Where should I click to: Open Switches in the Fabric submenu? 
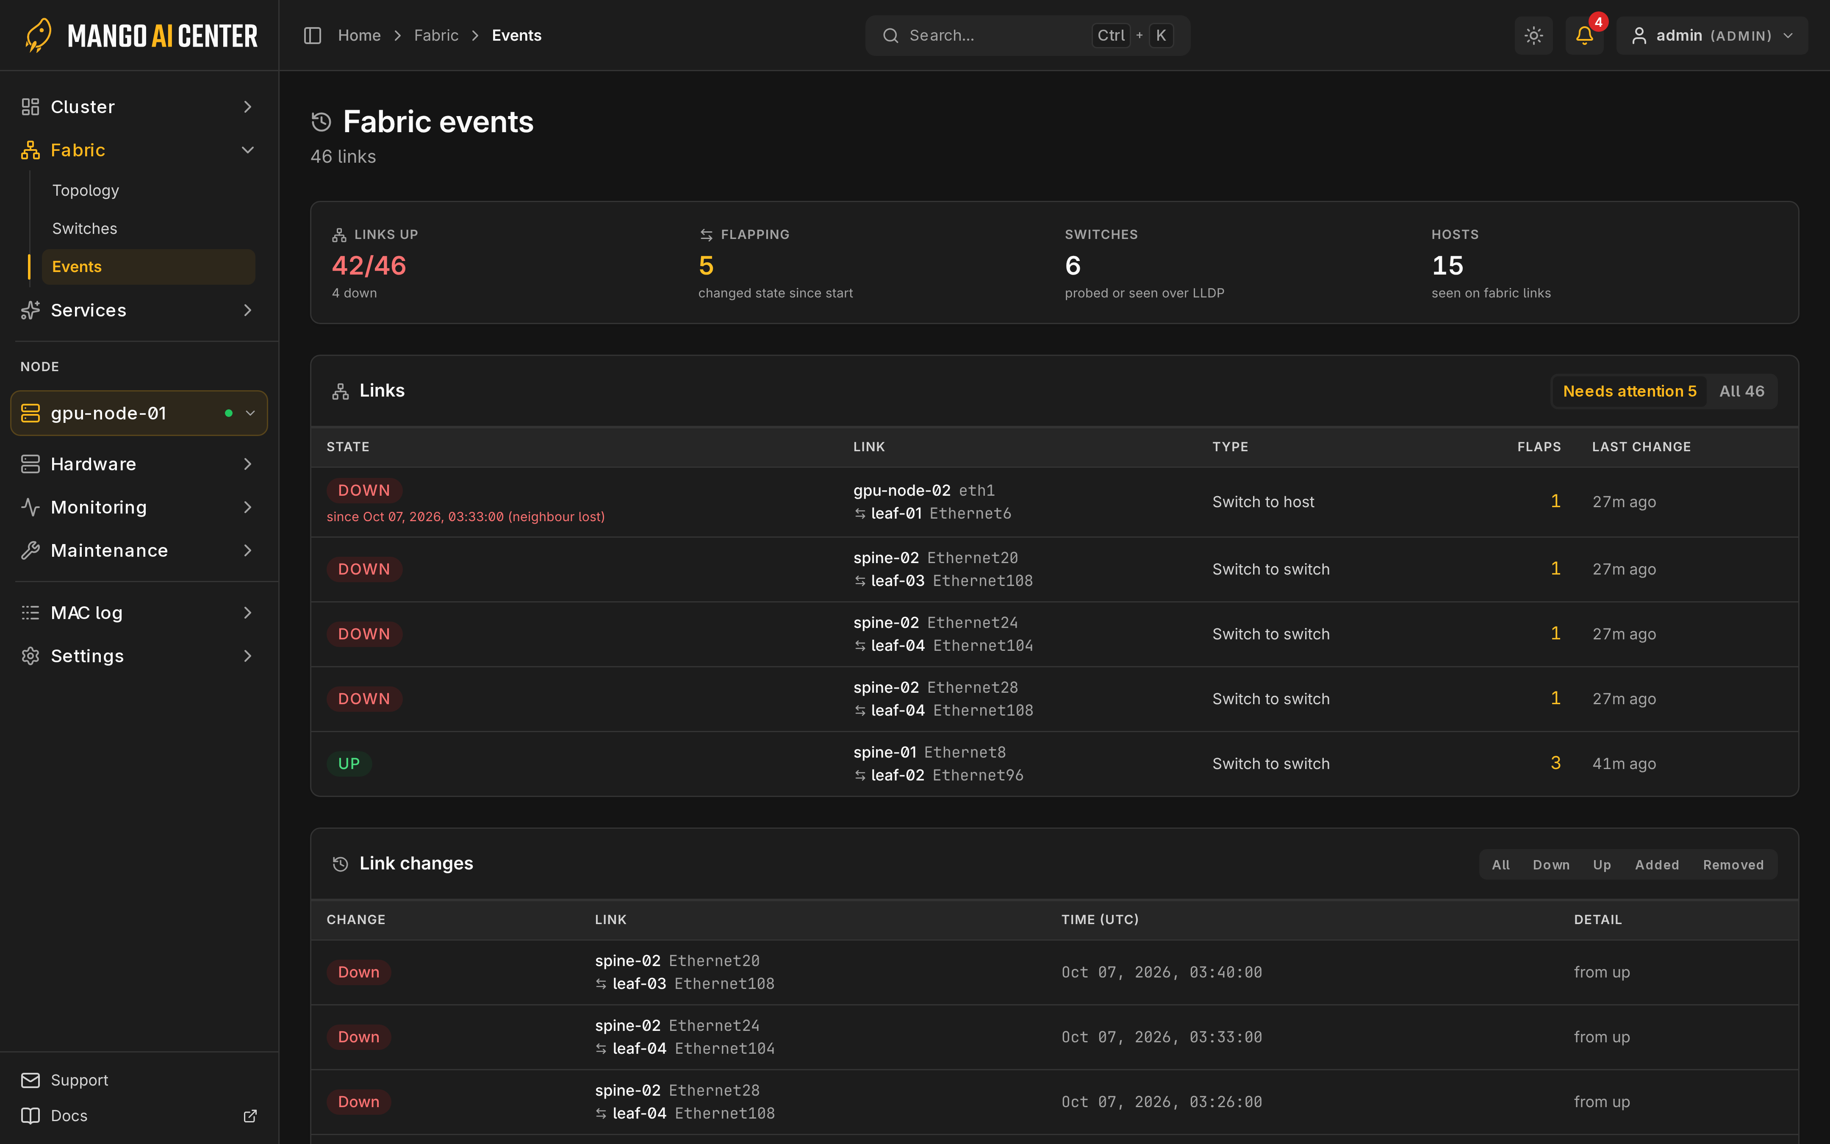pyautogui.click(x=85, y=228)
